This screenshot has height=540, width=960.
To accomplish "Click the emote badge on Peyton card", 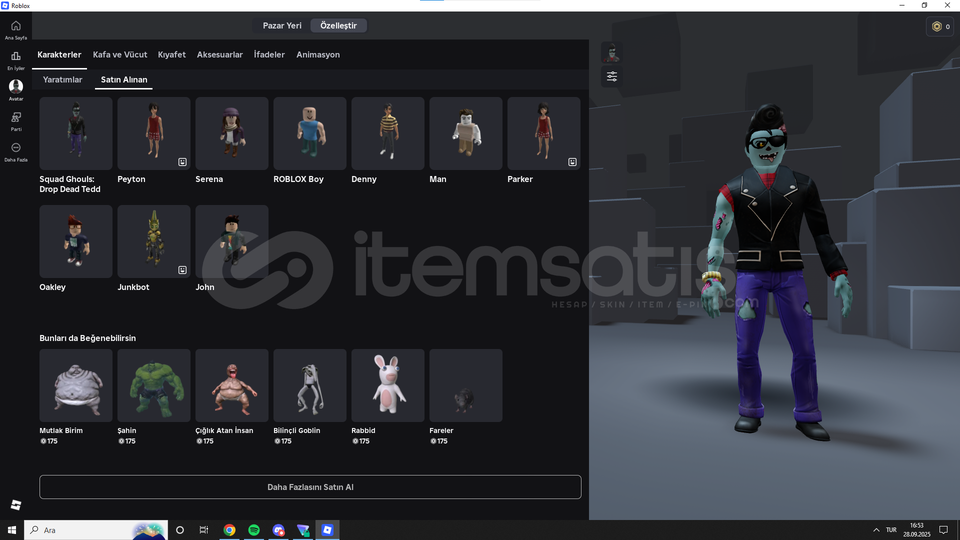I will click(182, 162).
